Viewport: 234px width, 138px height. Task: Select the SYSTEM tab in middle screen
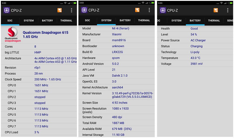106,20
